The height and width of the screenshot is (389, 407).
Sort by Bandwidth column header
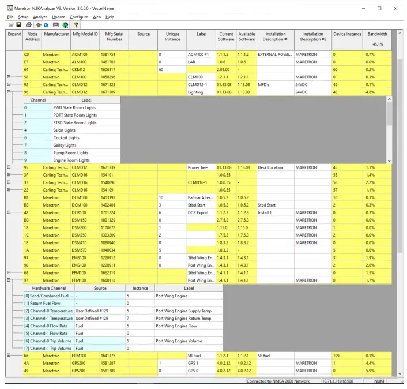click(x=377, y=40)
